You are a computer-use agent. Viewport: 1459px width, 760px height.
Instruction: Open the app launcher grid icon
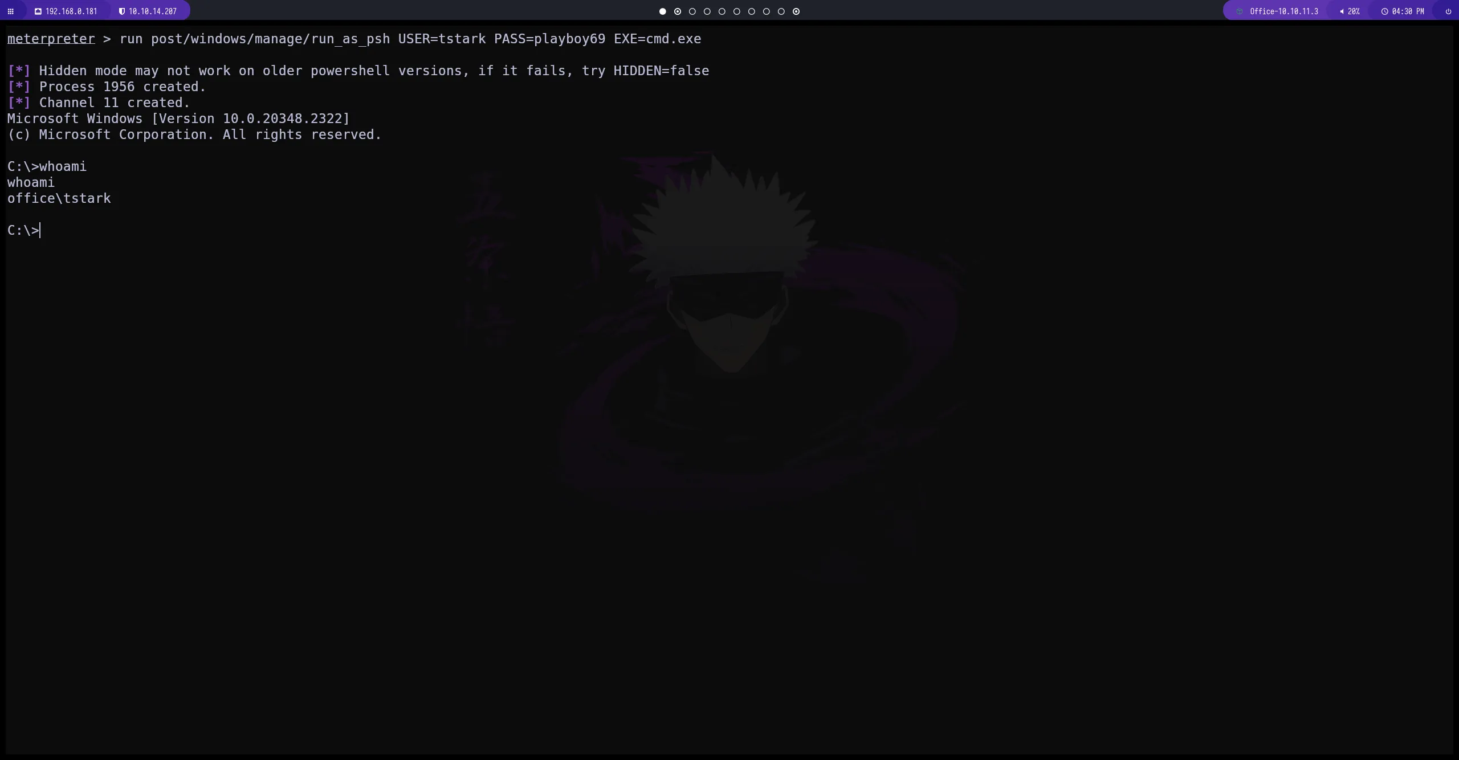pos(10,11)
